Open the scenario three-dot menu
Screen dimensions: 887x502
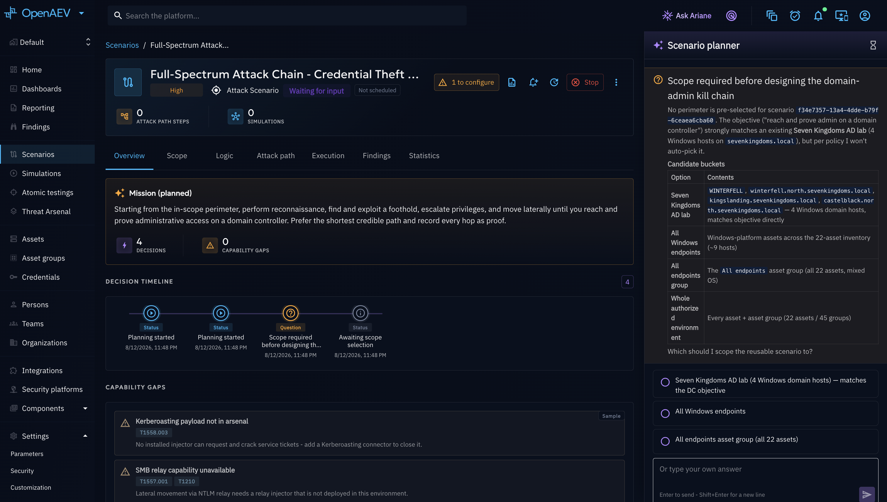(616, 82)
